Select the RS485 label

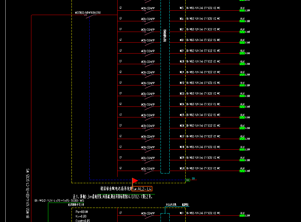tap(171, 205)
